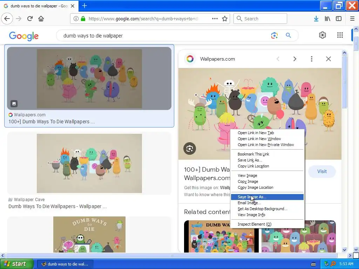Viewport: 359px width, 269px height.
Task: Open Google quick settings gear
Action: 323,35
